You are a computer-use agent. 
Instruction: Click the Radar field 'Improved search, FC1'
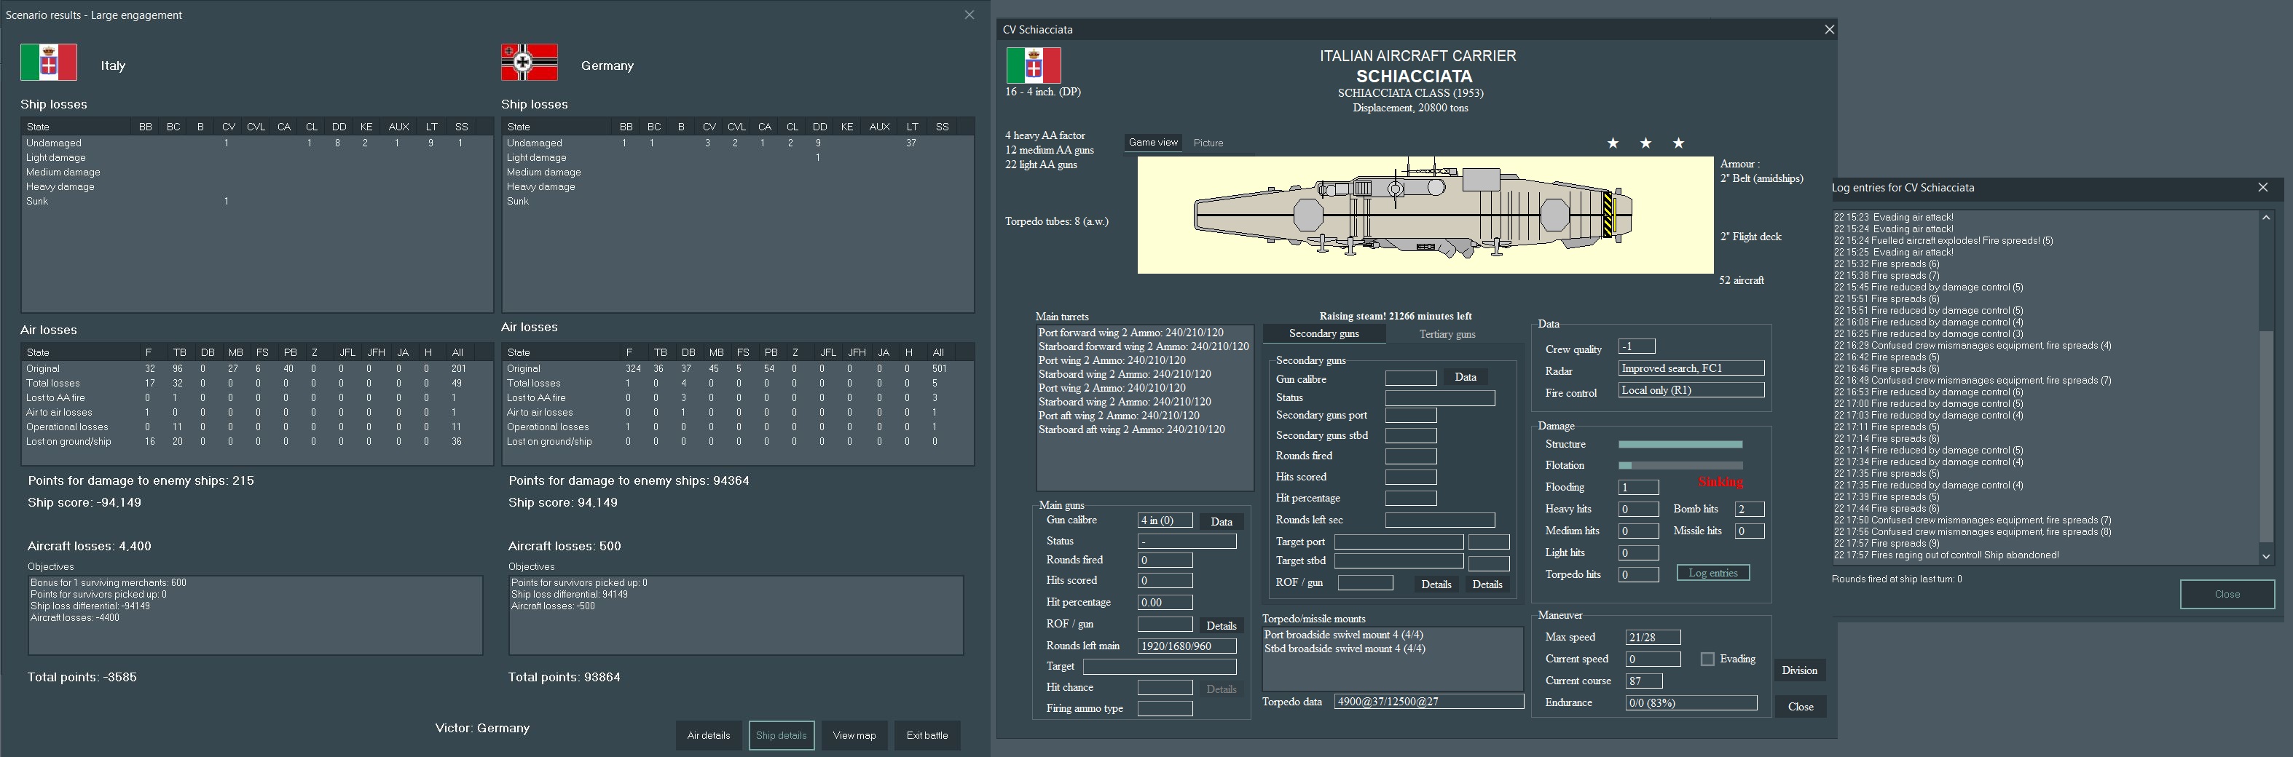click(1691, 368)
